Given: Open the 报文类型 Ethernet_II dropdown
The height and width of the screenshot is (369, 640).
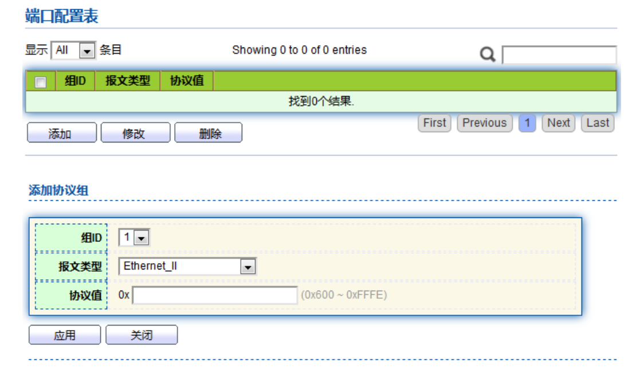Looking at the screenshot, I should click(187, 266).
